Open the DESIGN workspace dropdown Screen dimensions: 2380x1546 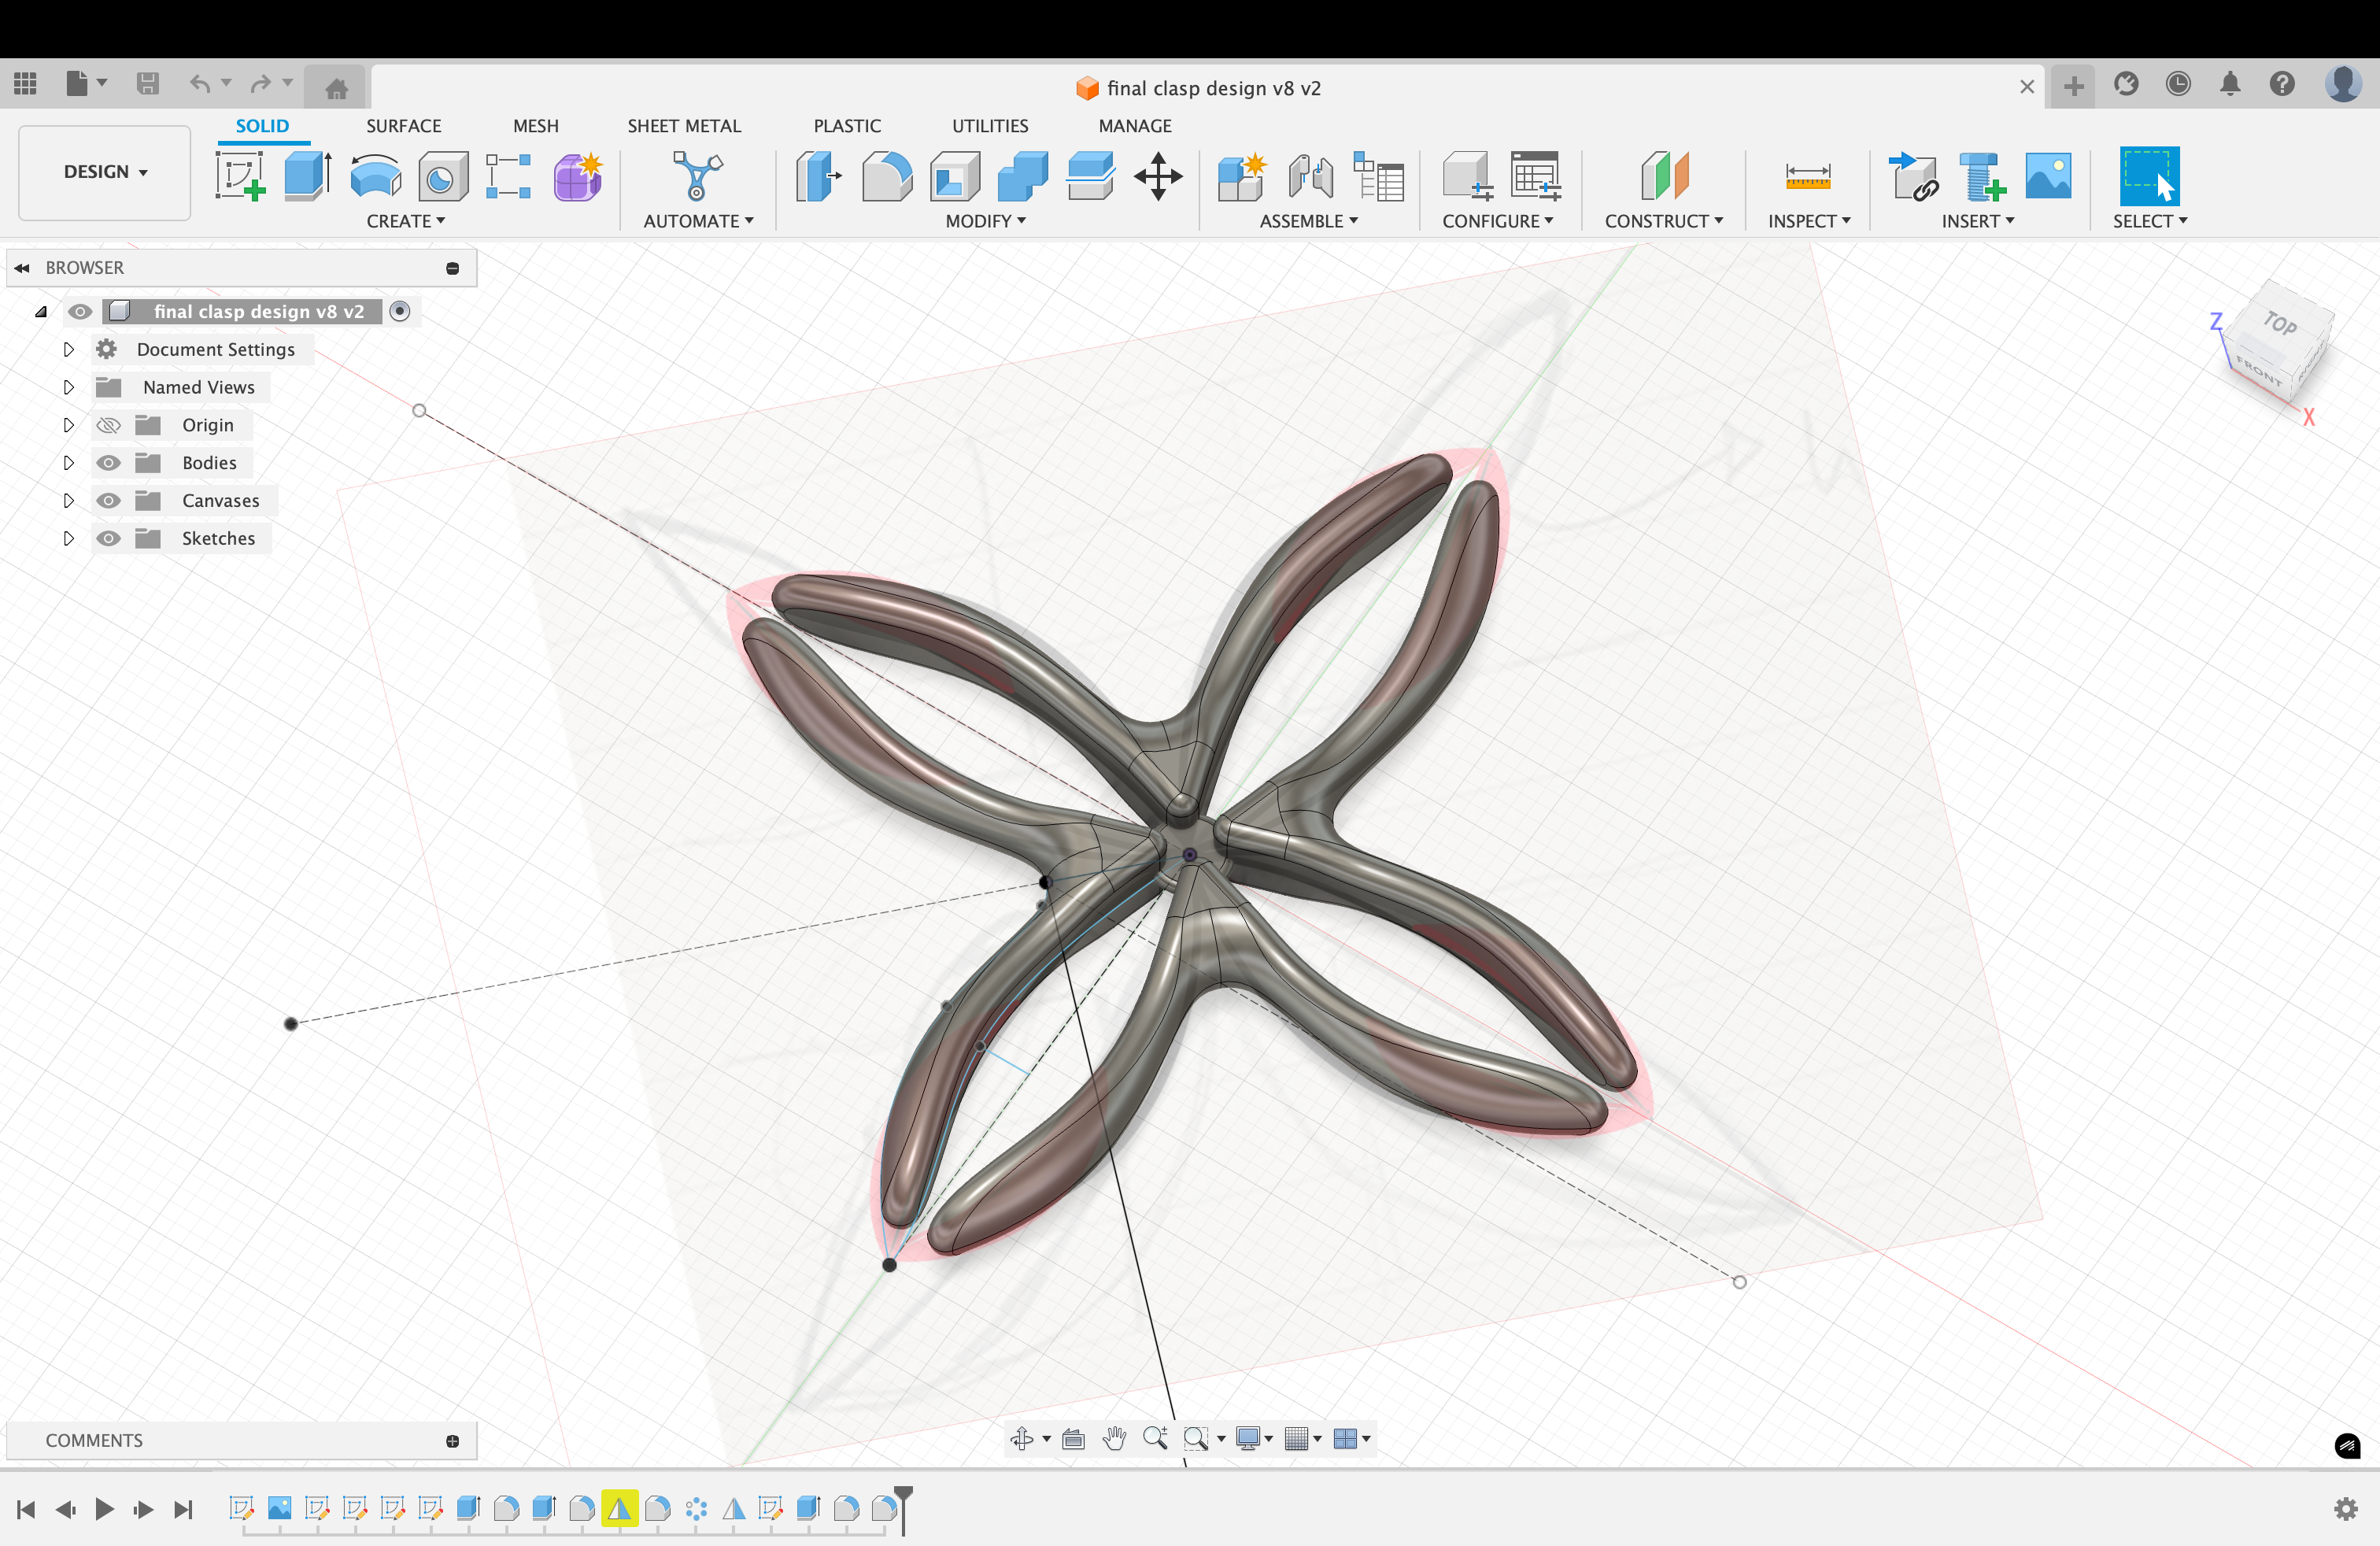point(105,172)
